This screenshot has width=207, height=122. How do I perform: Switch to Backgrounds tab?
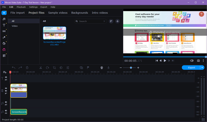tap(80, 13)
